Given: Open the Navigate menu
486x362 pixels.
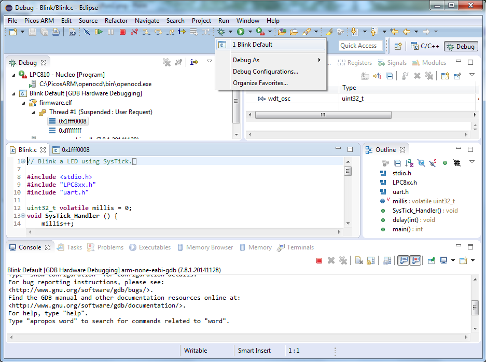Looking at the screenshot, I should click(x=147, y=21).
